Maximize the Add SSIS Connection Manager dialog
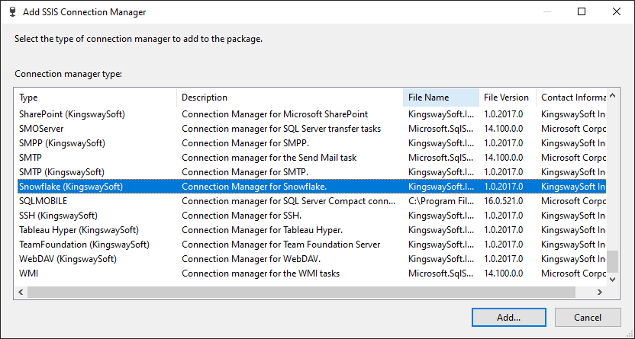This screenshot has height=339, width=635. coord(582,11)
